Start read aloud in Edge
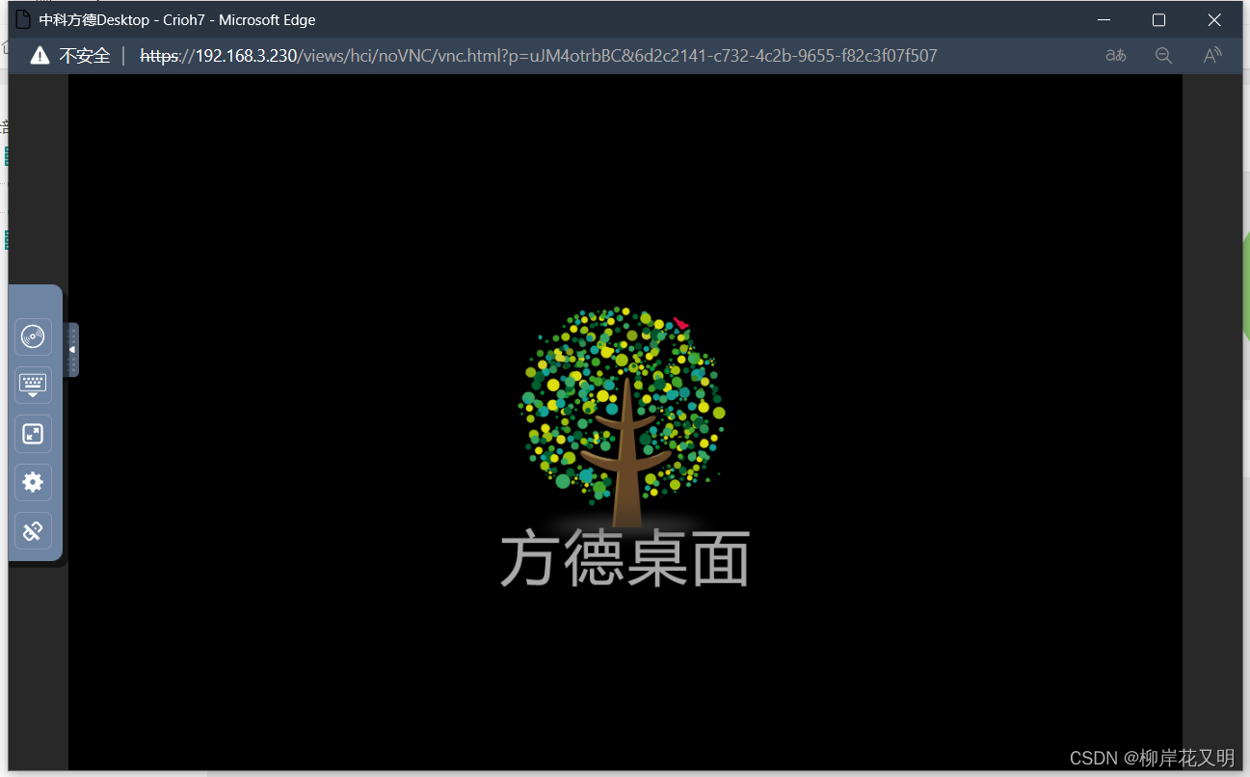The image size is (1250, 777). [x=1212, y=56]
